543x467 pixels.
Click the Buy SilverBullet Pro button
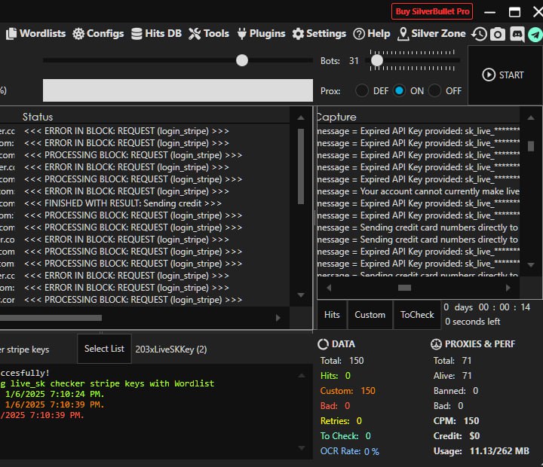click(432, 11)
